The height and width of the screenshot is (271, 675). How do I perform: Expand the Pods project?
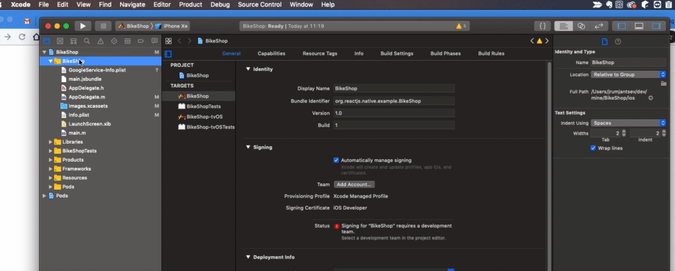click(45, 195)
